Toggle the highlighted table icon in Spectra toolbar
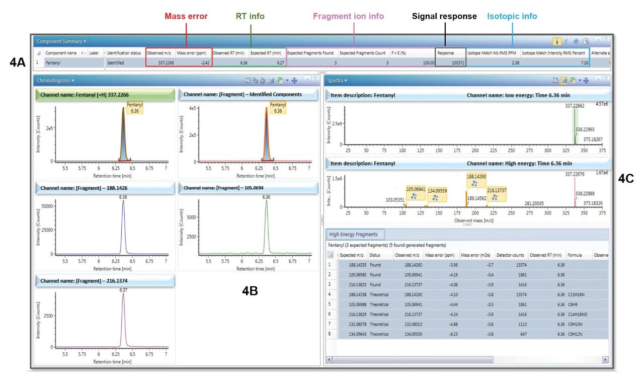 point(563,81)
